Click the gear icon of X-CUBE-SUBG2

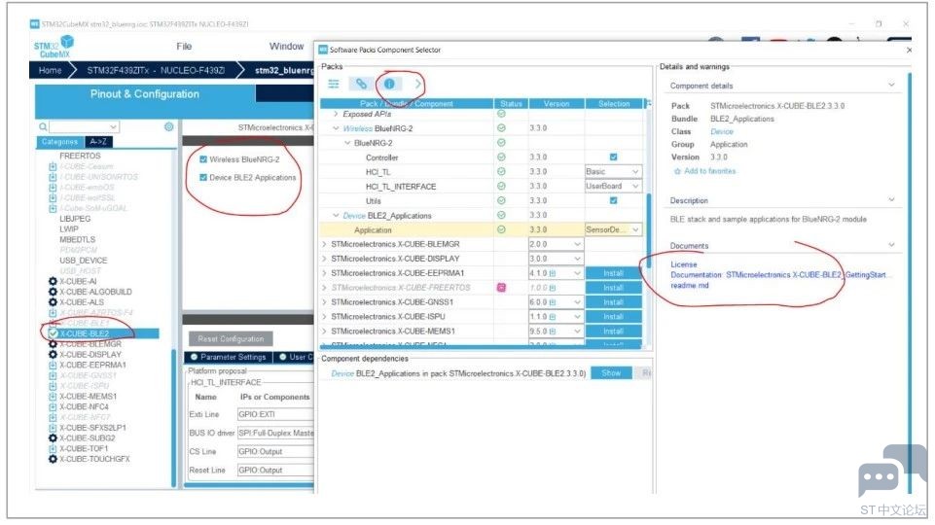(53, 438)
